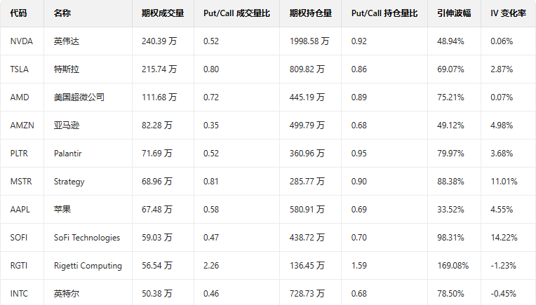Click the 代码 column header
The width and height of the screenshot is (536, 305).
(20, 13)
